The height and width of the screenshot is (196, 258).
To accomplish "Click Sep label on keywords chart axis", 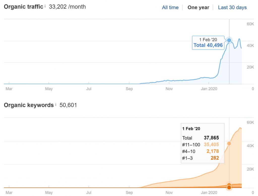I will 129,192.
